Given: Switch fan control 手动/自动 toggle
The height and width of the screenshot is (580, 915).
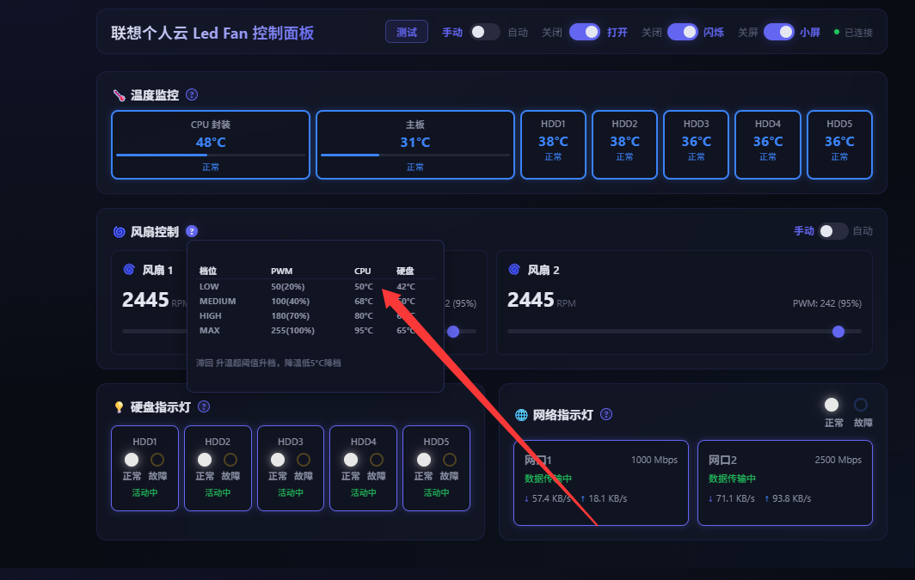Looking at the screenshot, I should pos(832,231).
